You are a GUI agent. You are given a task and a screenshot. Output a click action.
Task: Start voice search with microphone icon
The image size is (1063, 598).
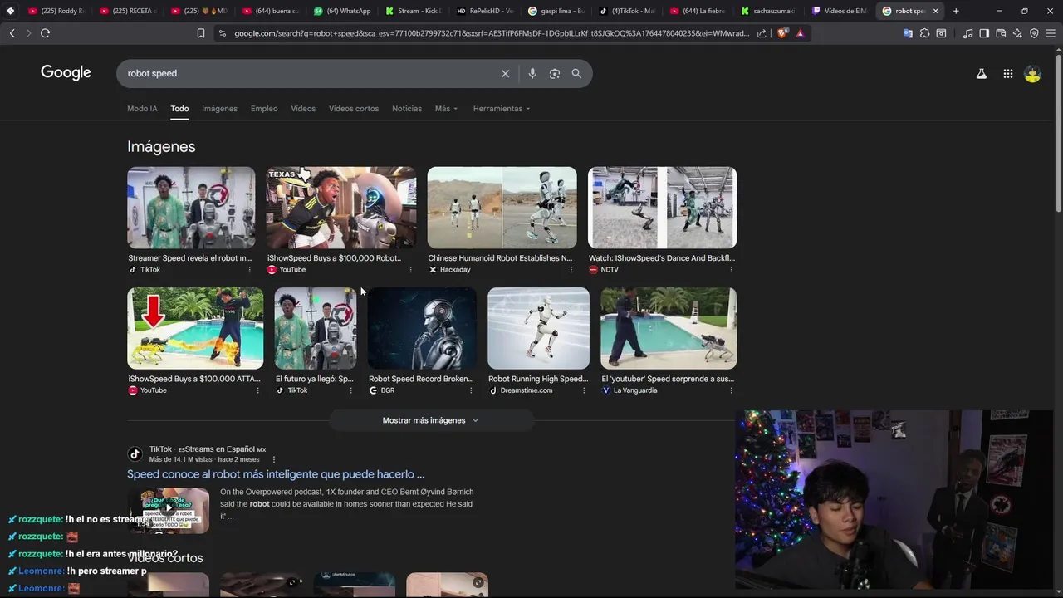pos(532,73)
